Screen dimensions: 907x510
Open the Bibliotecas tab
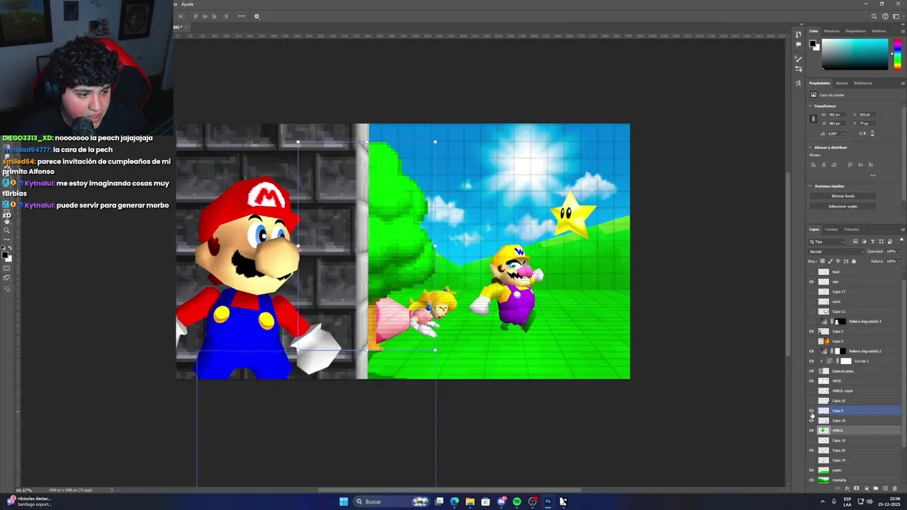[863, 83]
